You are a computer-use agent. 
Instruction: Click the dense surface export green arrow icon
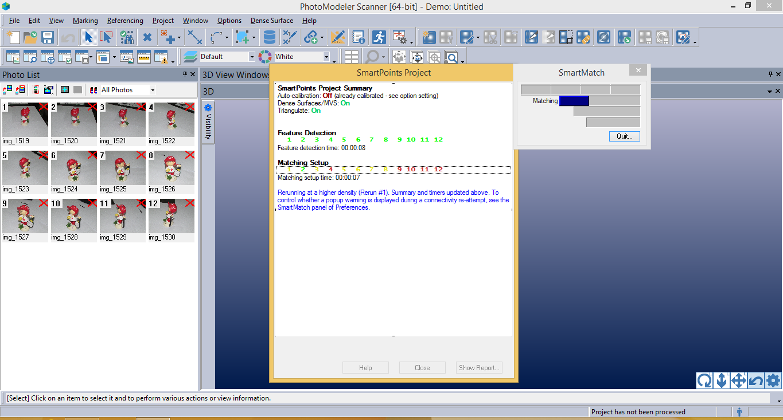point(624,38)
